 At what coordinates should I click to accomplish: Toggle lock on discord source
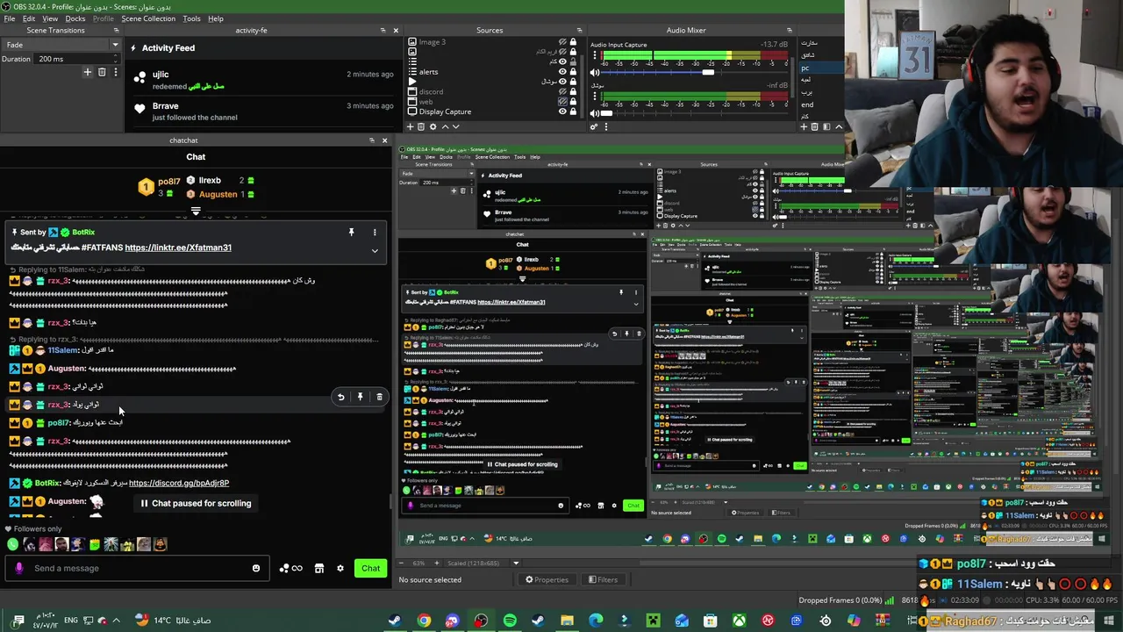[x=574, y=91]
